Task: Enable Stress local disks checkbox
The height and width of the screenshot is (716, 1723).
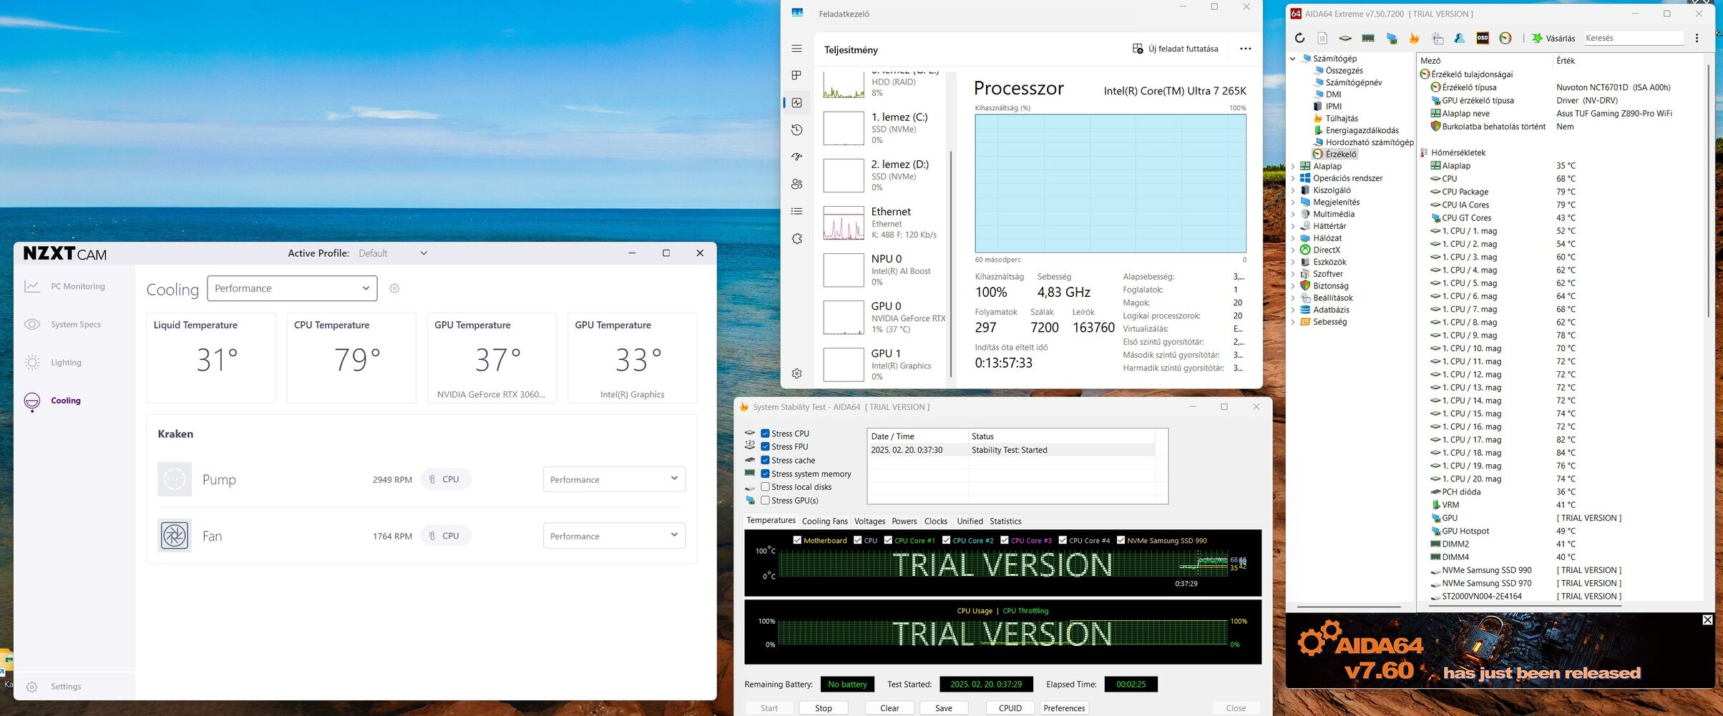Action: 765,487
